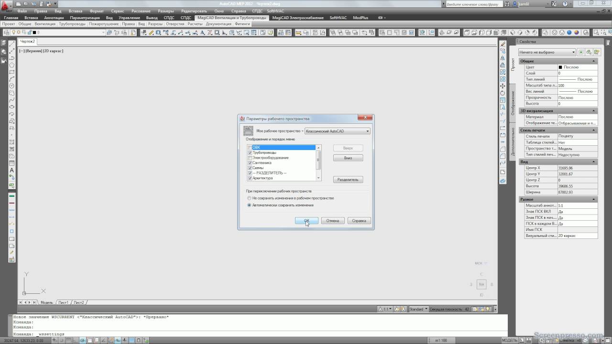The image size is (612, 344).
Task: Open the Файл menu
Action: tap(22, 11)
